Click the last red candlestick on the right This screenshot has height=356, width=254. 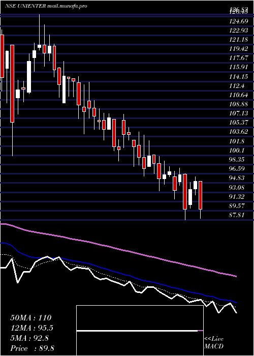click(x=200, y=195)
